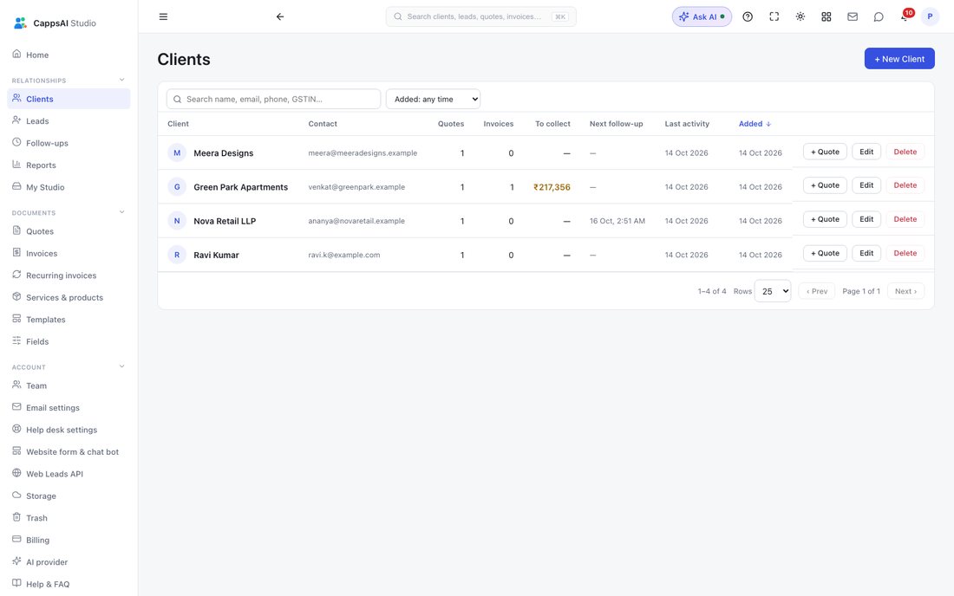Click the G avatar for Green Park Apartments
Viewport: 954px width, 596px height.
(x=177, y=187)
